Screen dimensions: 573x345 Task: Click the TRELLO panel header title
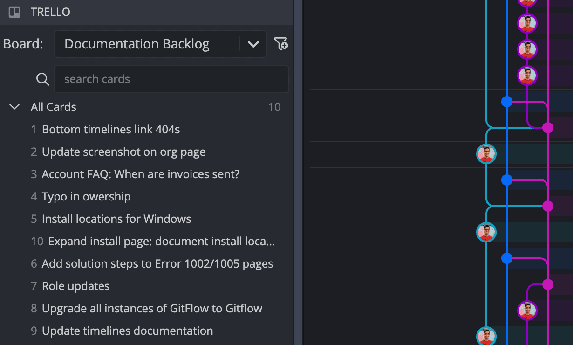[50, 12]
